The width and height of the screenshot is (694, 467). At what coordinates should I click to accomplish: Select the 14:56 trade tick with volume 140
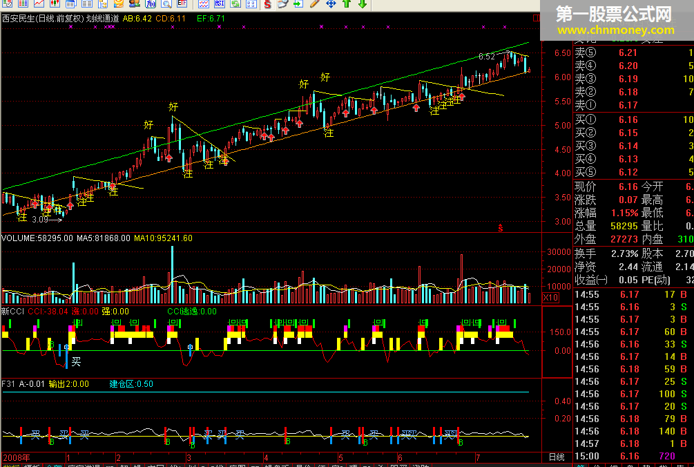click(x=634, y=431)
